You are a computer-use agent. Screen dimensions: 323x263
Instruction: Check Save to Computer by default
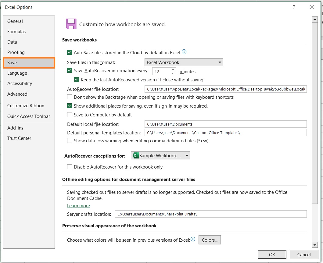[x=70, y=115]
